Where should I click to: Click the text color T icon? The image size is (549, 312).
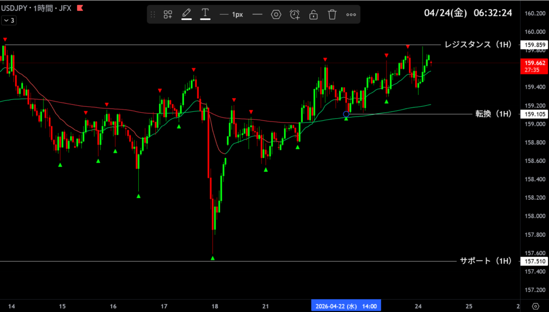pyautogui.click(x=205, y=14)
